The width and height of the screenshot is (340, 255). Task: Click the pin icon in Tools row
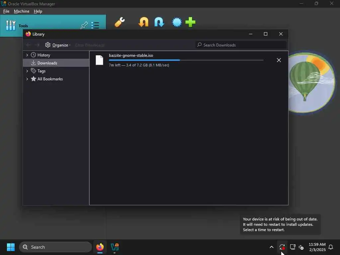(x=84, y=26)
